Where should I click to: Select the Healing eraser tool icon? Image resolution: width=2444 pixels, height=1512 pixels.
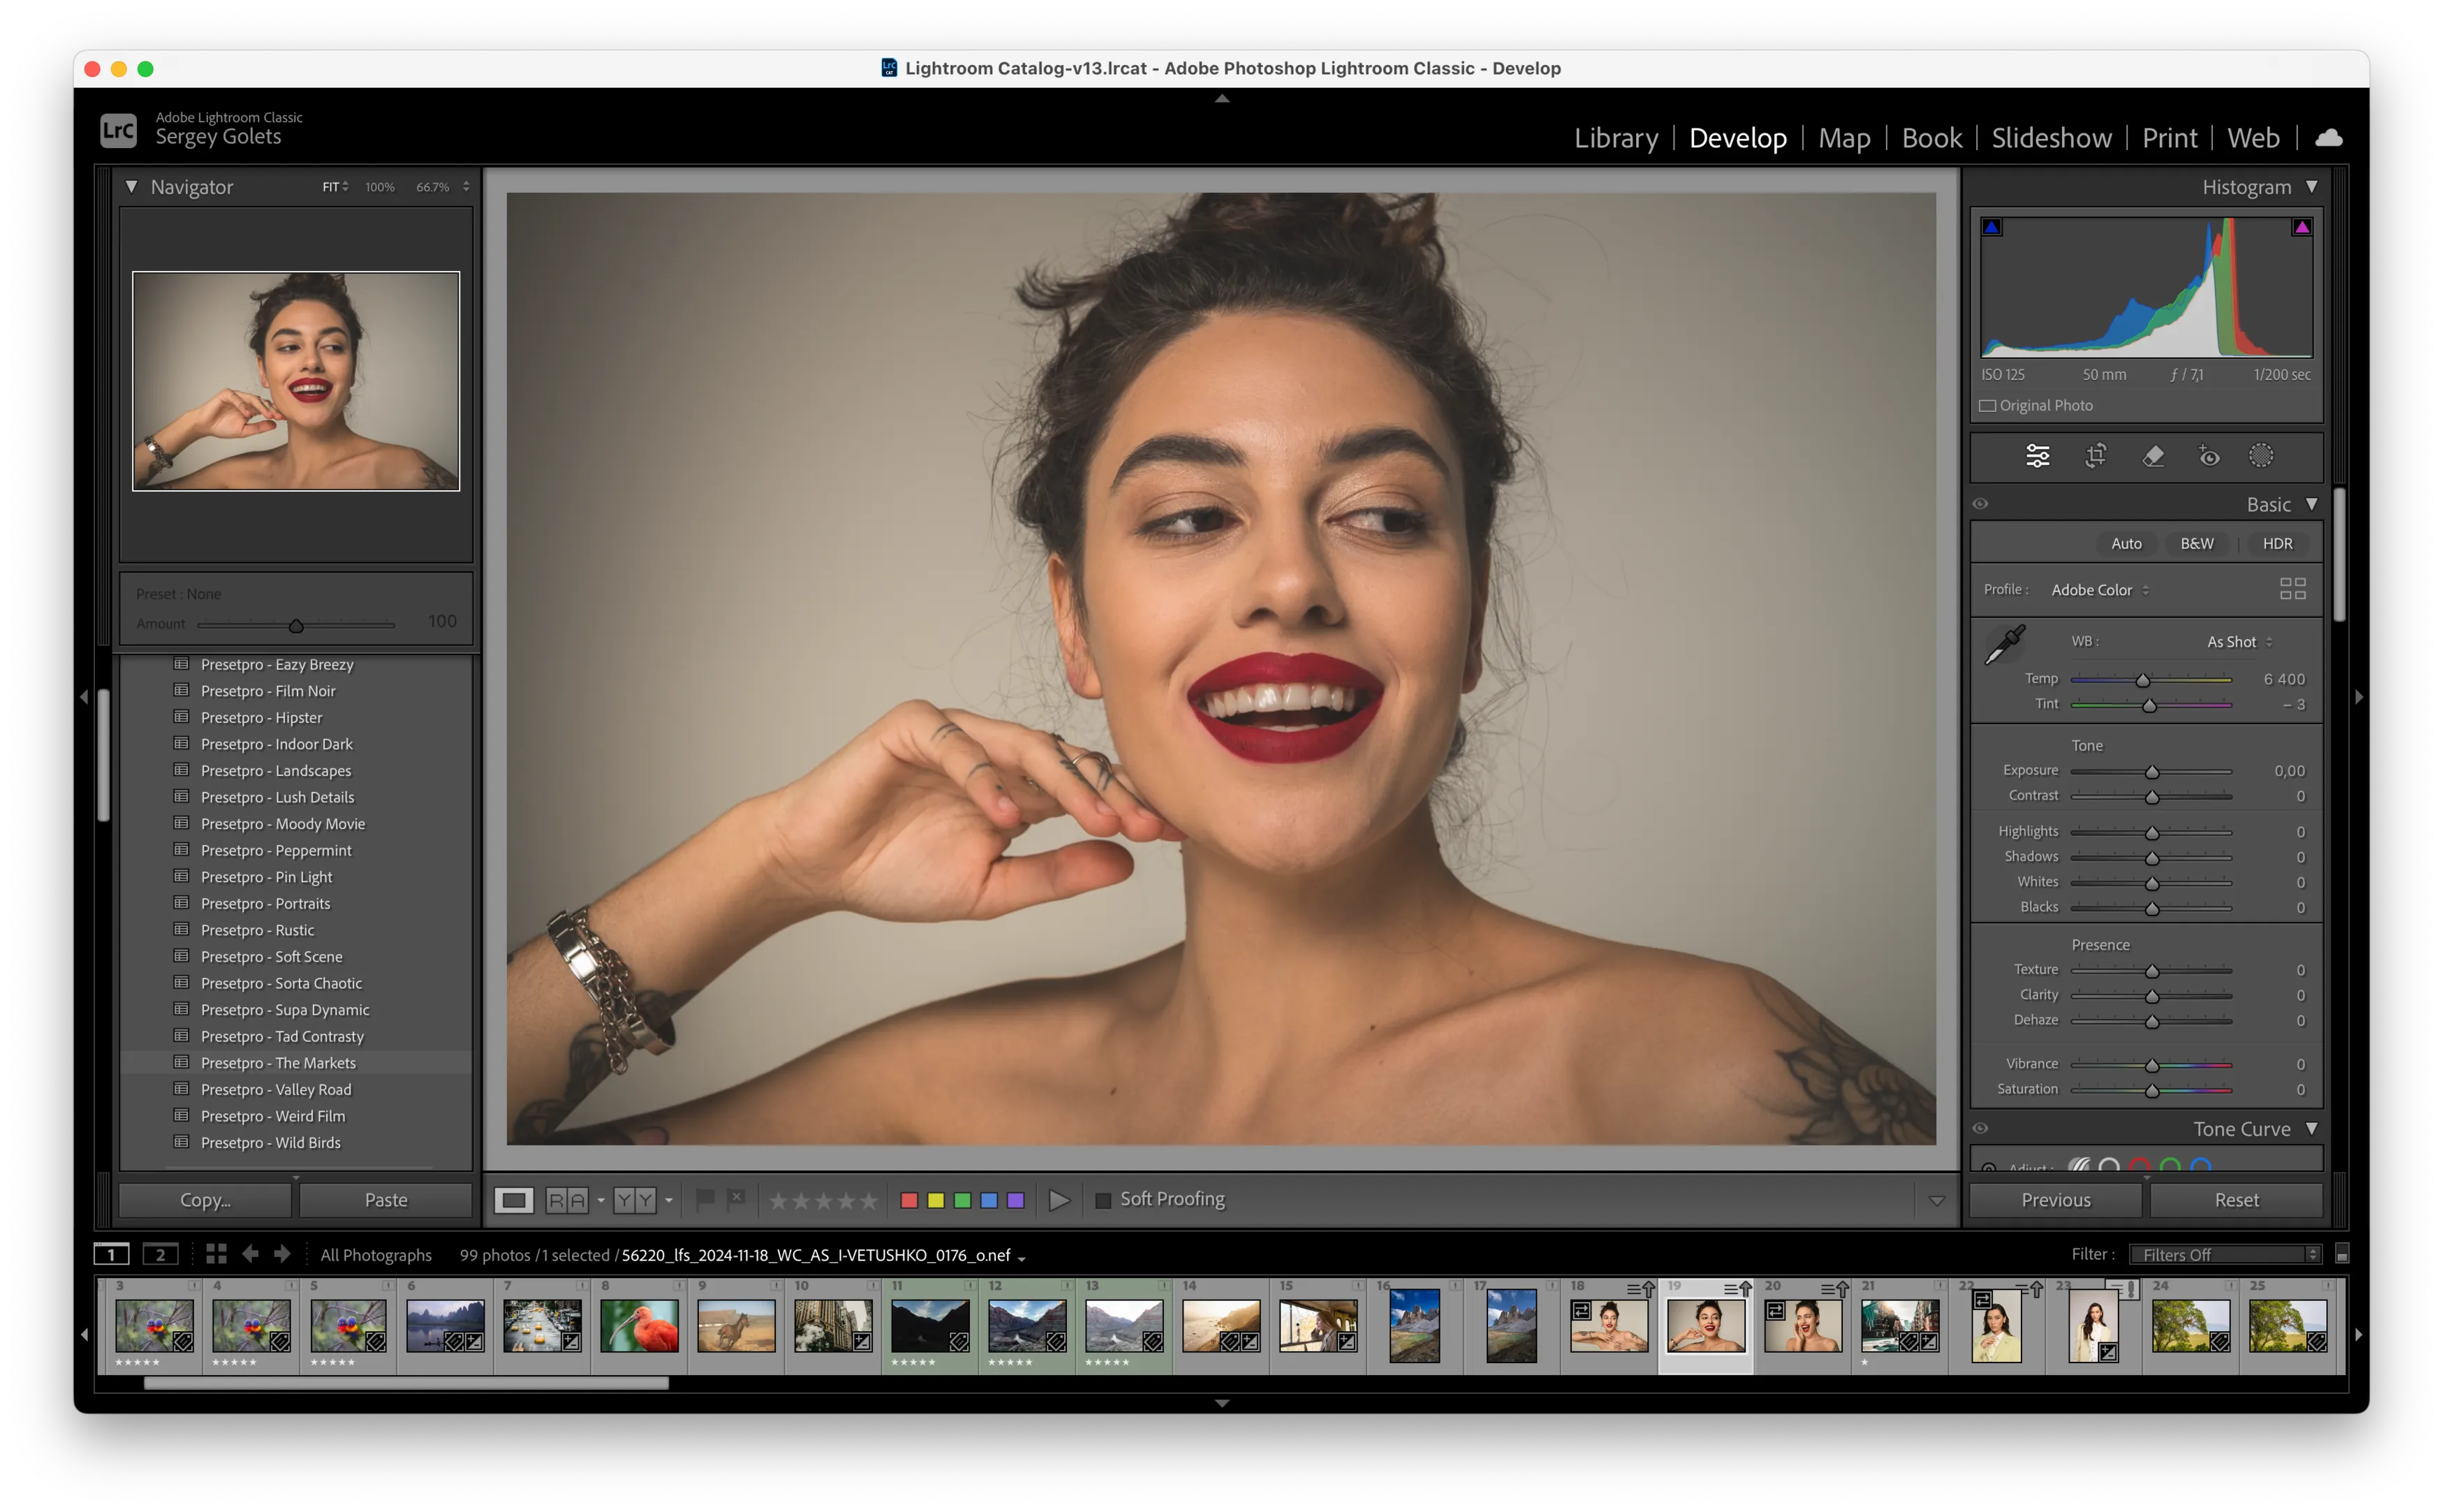2153,456
